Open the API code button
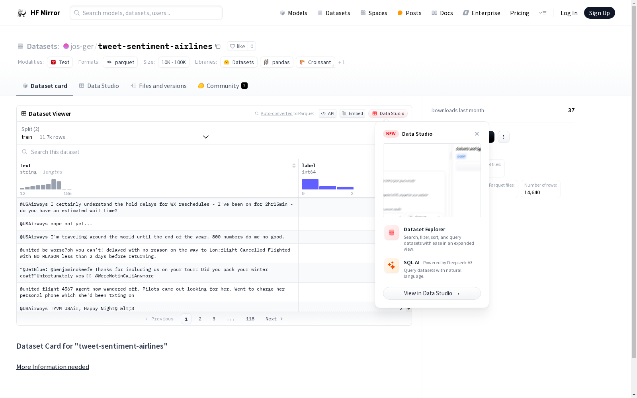This screenshot has height=398, width=637. click(x=328, y=113)
